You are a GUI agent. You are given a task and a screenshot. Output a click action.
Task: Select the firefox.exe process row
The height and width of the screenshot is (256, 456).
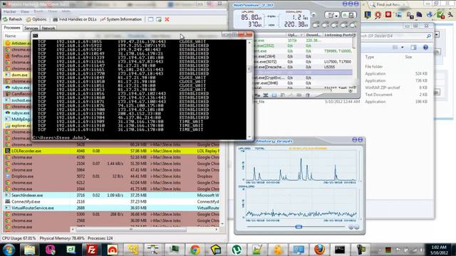coord(17,55)
